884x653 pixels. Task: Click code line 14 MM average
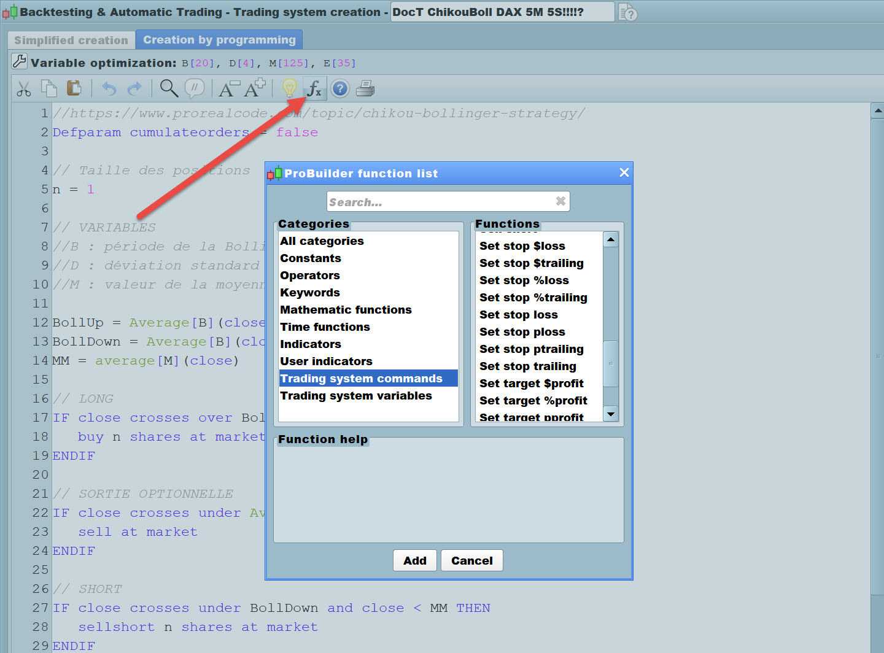(146, 360)
